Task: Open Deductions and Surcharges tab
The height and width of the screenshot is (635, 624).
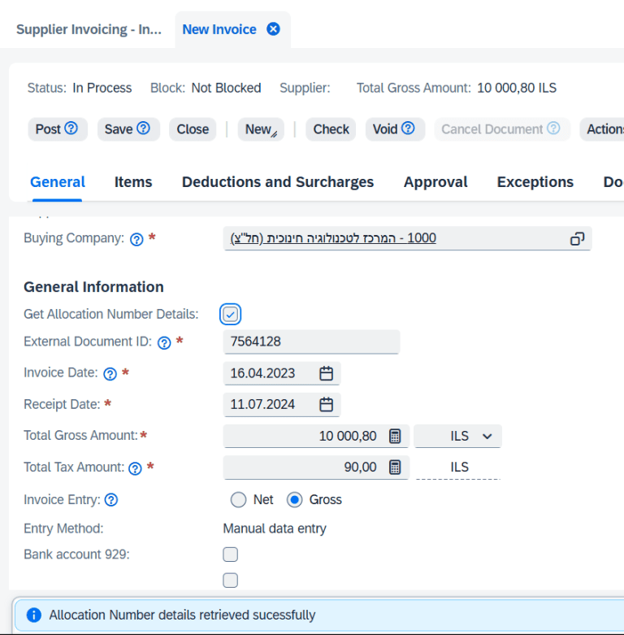Action: pos(278,182)
